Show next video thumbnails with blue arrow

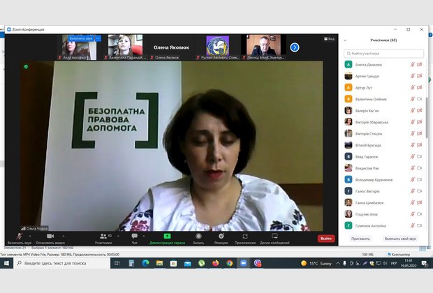(x=295, y=47)
